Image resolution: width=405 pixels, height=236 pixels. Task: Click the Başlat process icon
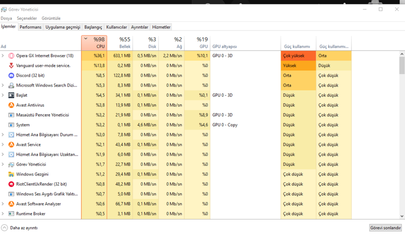pyautogui.click(x=11, y=95)
